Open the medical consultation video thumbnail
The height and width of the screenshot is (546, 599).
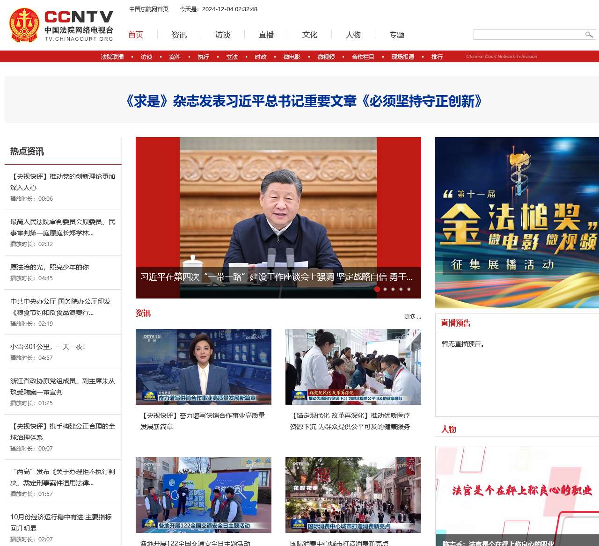(353, 367)
